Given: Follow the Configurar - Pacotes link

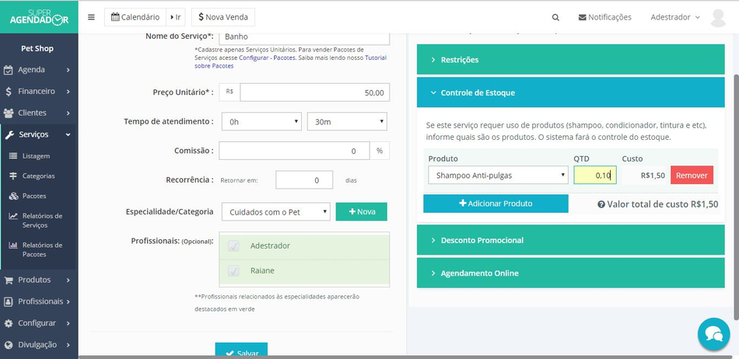Looking at the screenshot, I should (268, 58).
